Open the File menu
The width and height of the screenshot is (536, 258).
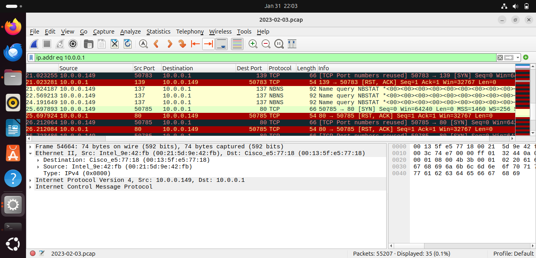coord(35,32)
